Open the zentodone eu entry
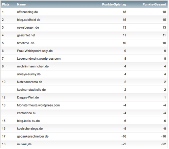The height and width of the screenshot is (149, 169). 27,113
